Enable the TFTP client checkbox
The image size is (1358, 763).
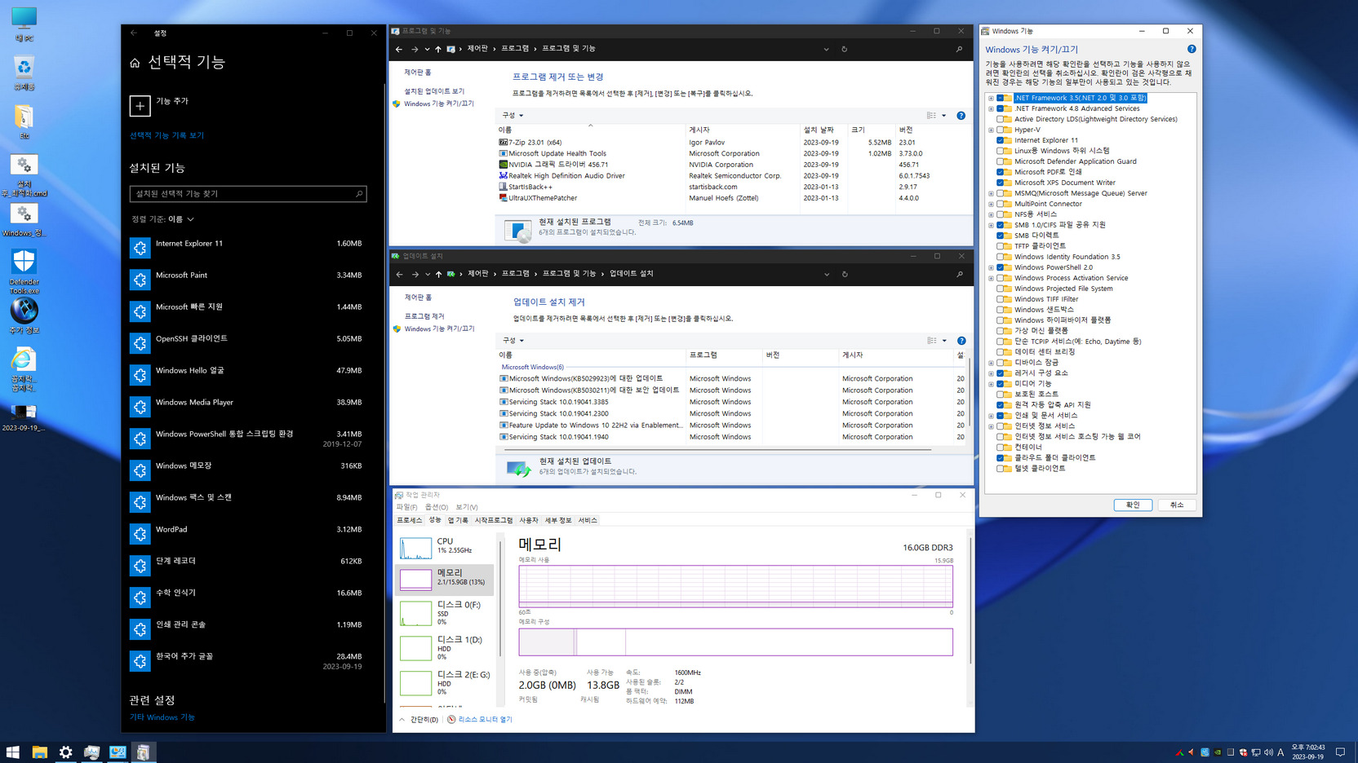coord(1001,246)
